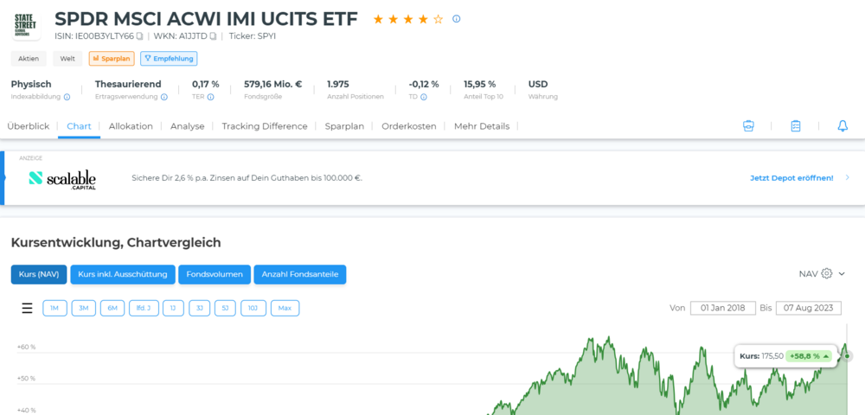
Task: Click the orange Sparplan badge
Action: click(x=112, y=59)
